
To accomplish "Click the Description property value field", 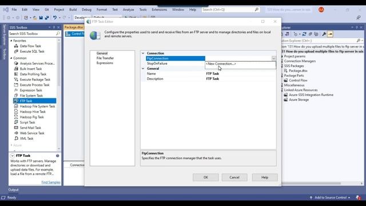I will tap(240, 79).
